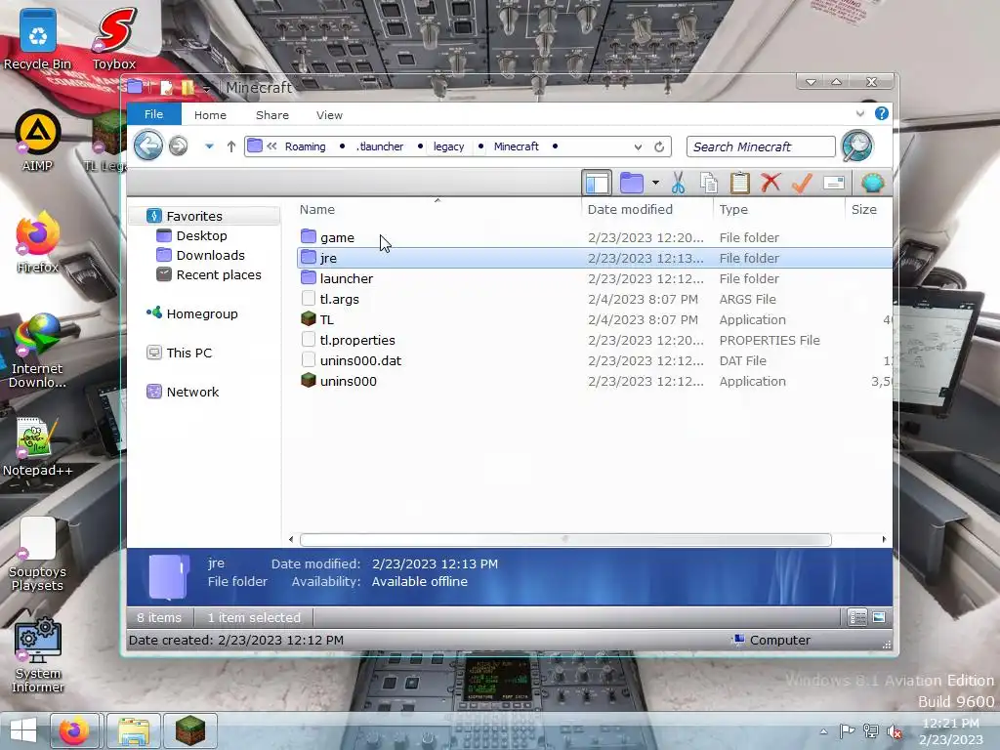Image resolution: width=1000 pixels, height=750 pixels.
Task: Open Classic Shell settings shell icon
Action: click(872, 183)
